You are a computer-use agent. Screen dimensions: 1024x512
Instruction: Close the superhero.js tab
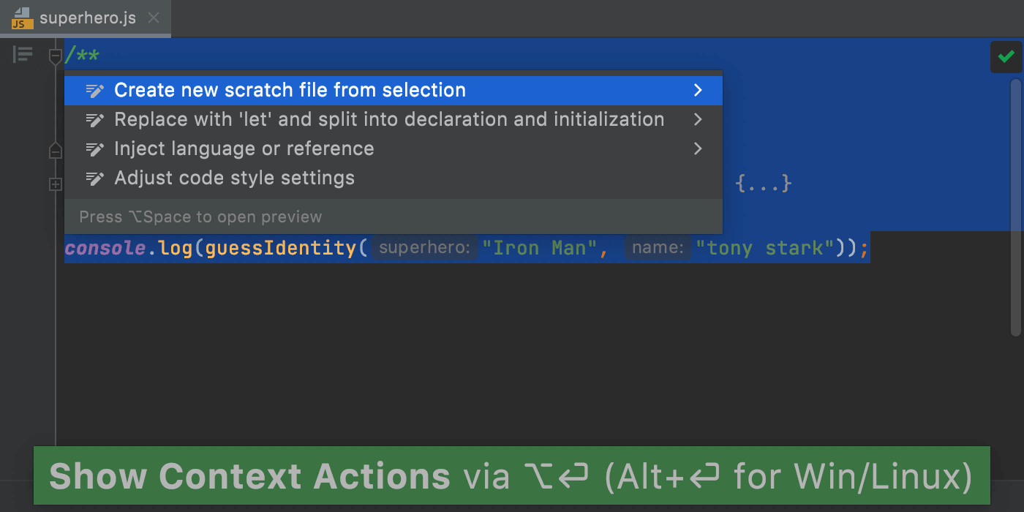point(154,18)
